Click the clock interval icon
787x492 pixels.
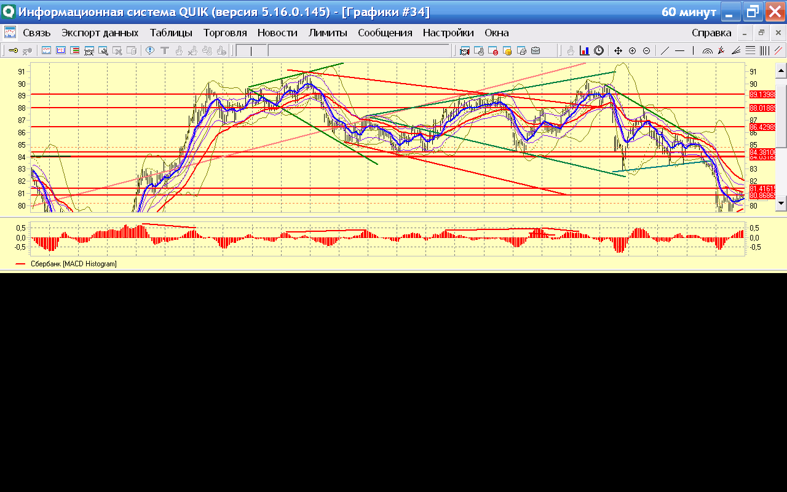(598, 50)
